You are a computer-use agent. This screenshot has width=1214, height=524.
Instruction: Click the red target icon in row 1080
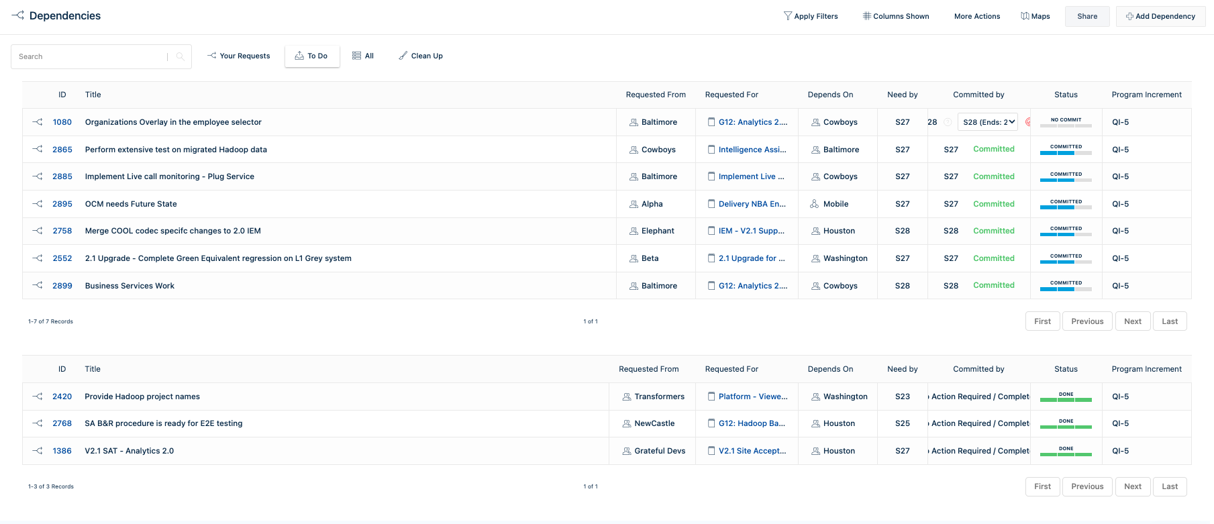[x=1027, y=122]
